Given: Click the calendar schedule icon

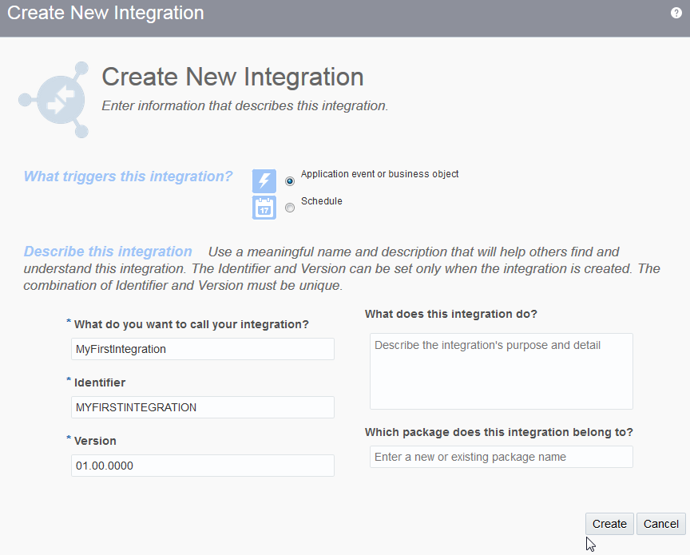Looking at the screenshot, I should 264,208.
